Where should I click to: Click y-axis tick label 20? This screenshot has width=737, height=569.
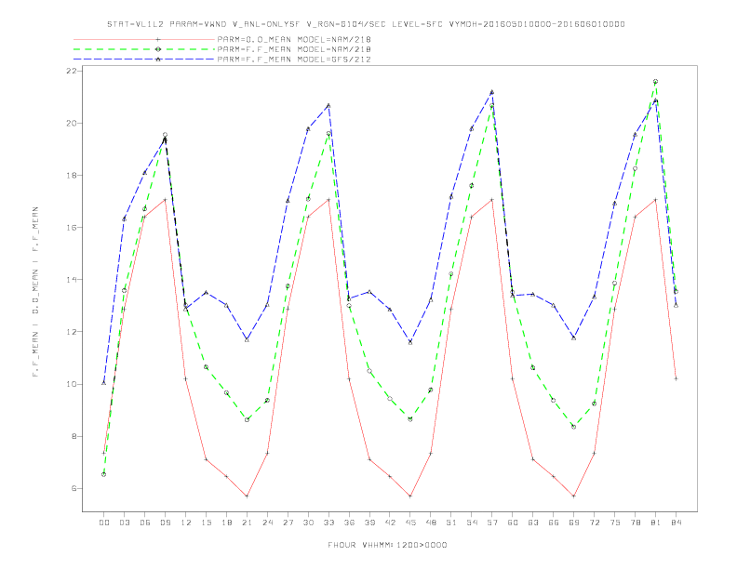[x=72, y=123]
